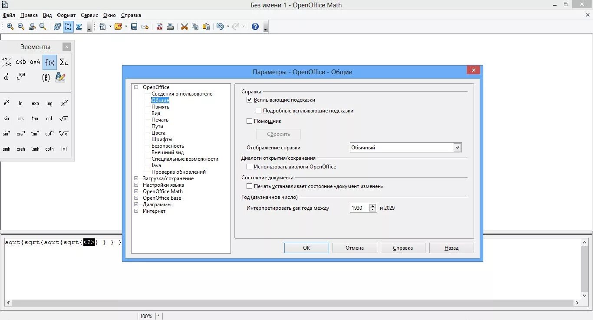
Task: Open the Catalog sigma toolbar icon
Action: pos(79,26)
